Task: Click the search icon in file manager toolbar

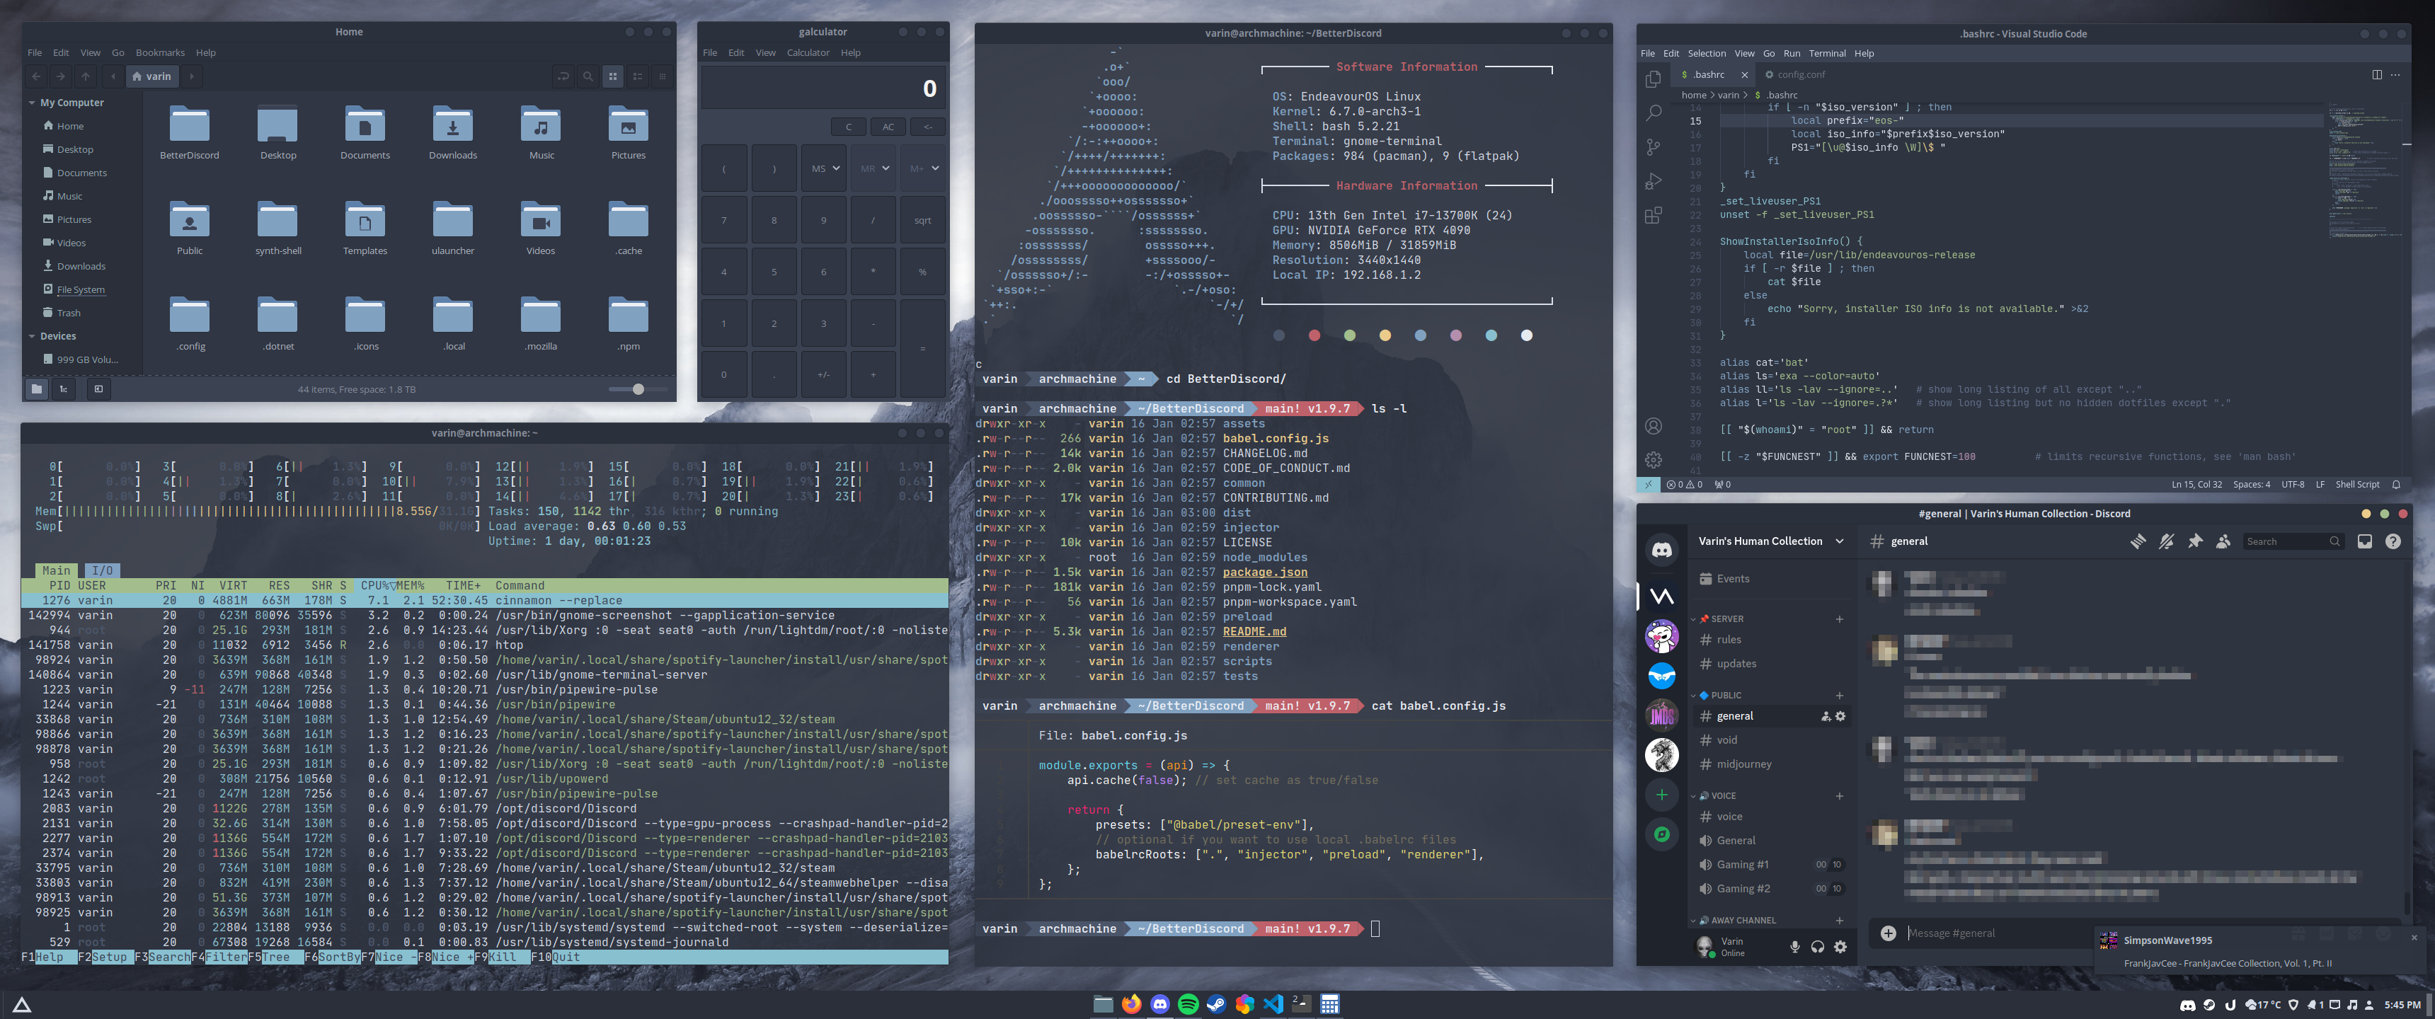Action: (588, 76)
